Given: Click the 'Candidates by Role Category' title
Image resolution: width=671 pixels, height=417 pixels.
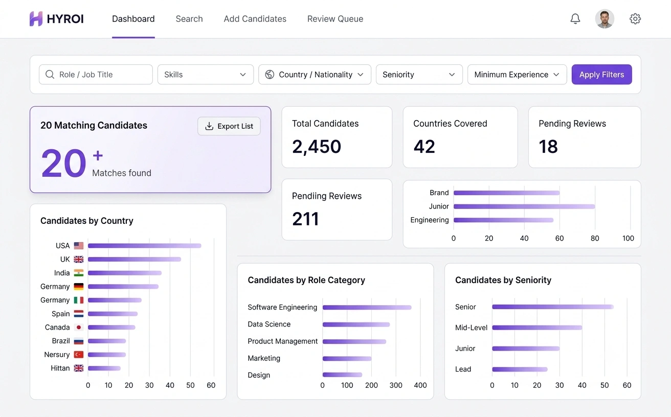Looking at the screenshot, I should point(306,280).
